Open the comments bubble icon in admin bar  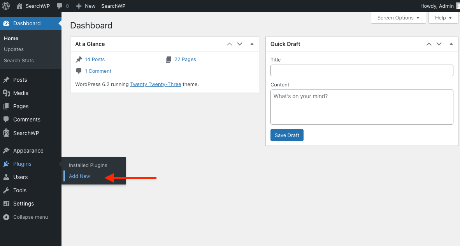pyautogui.click(x=60, y=6)
